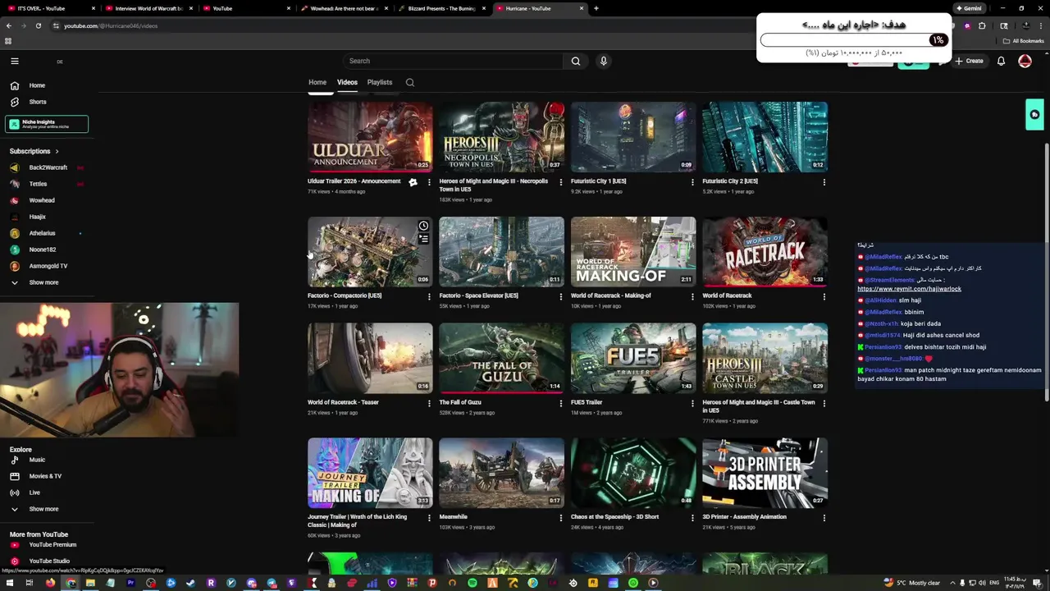Open options menu for Factorio Space Elevator

(561, 296)
